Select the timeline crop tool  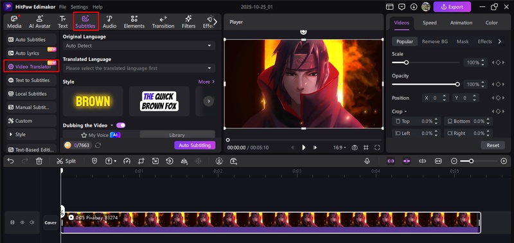pyautogui.click(x=141, y=161)
